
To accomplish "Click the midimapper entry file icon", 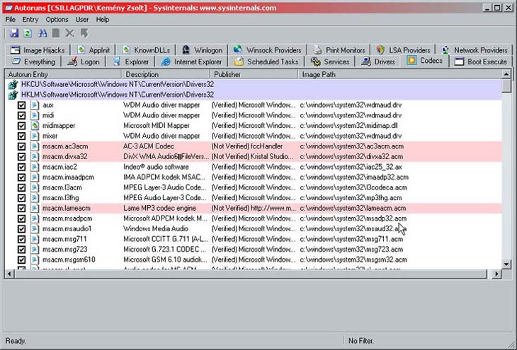I will (34, 125).
